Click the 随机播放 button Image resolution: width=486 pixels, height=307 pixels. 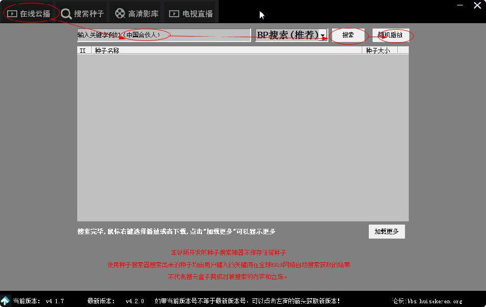point(390,35)
